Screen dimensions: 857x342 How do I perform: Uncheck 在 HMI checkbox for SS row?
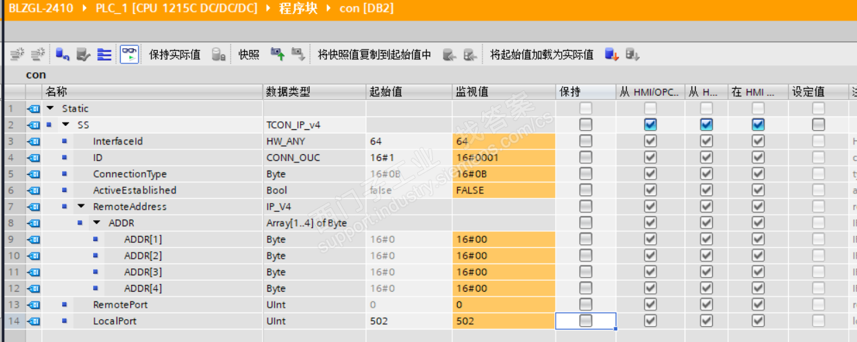click(758, 125)
